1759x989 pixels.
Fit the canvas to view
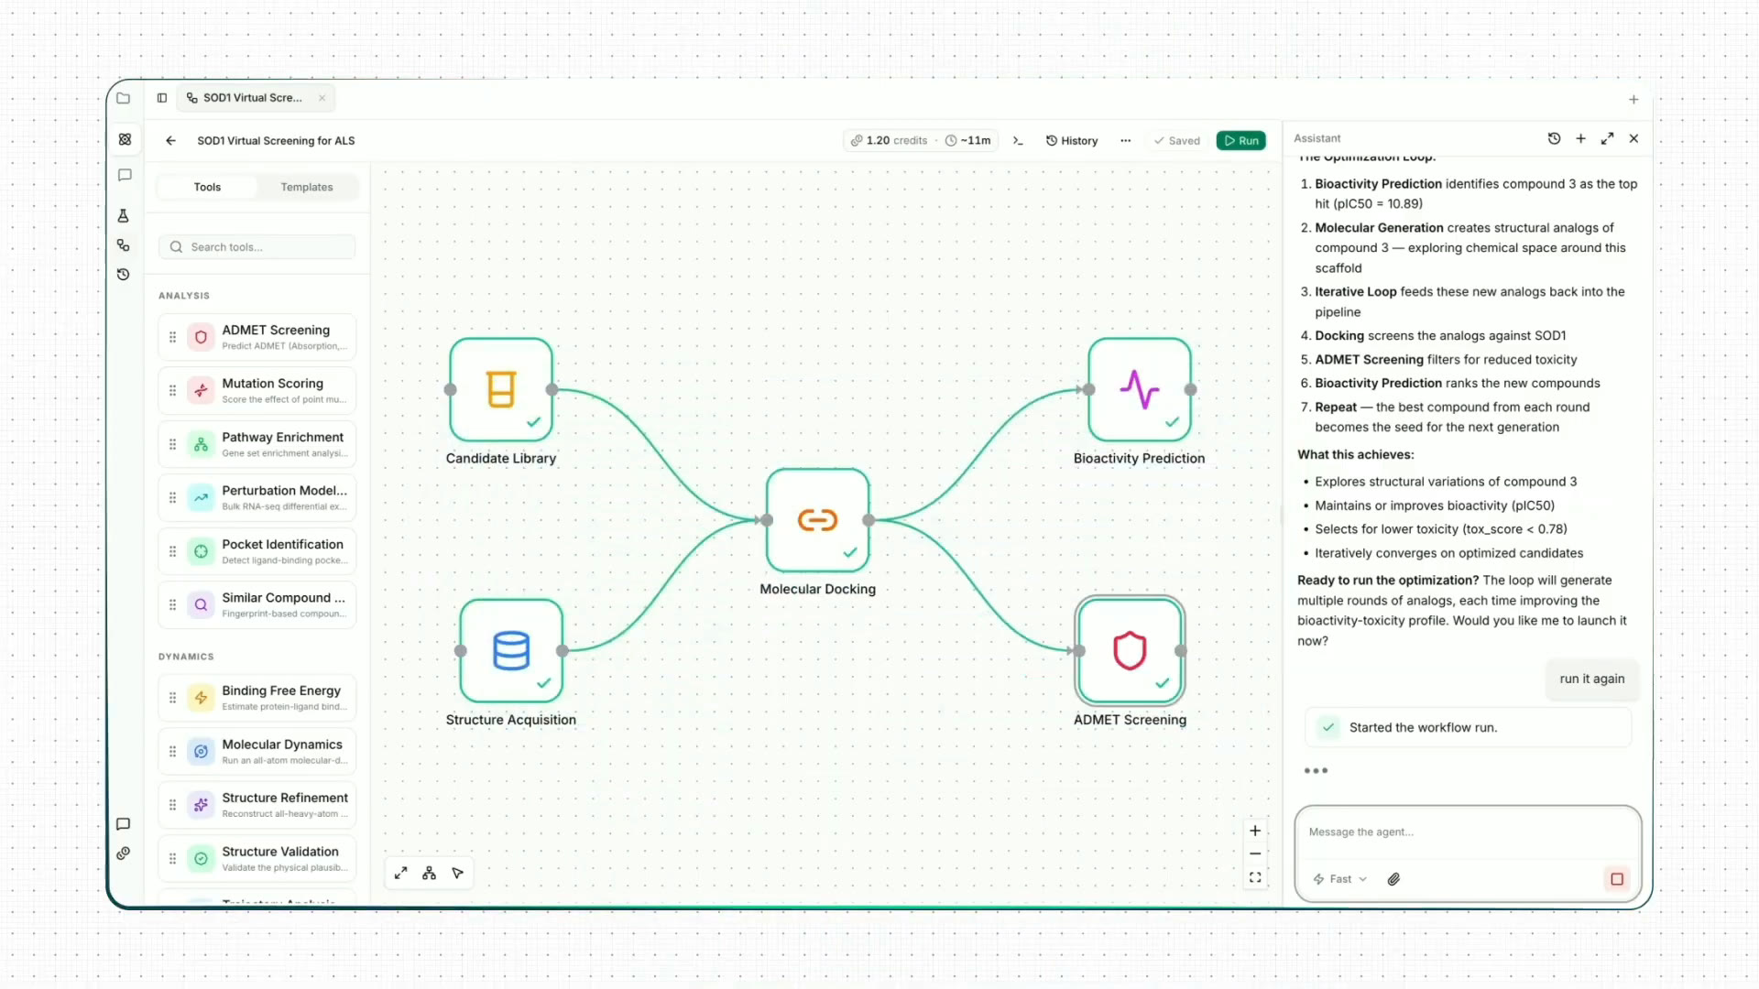(x=1255, y=877)
